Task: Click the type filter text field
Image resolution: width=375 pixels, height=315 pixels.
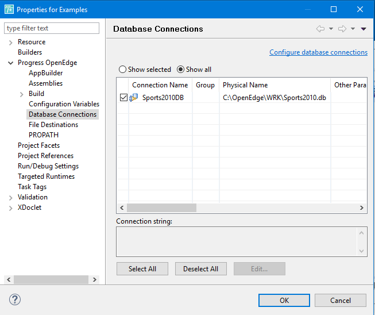Action: 52,28
